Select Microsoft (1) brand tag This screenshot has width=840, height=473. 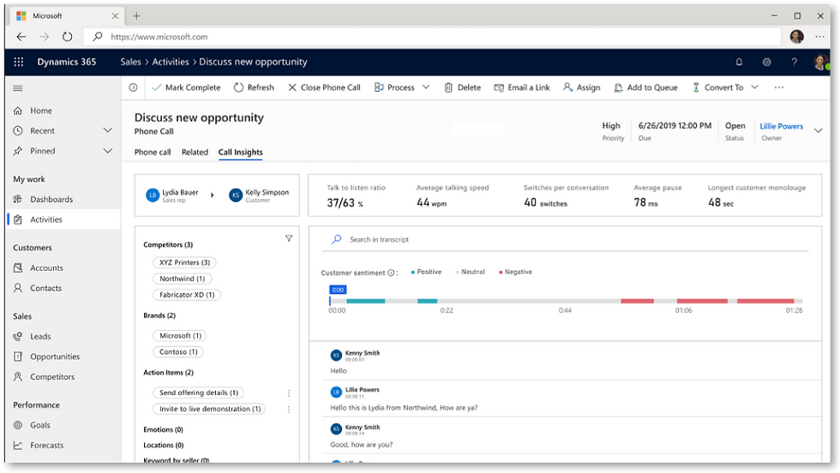(180, 336)
